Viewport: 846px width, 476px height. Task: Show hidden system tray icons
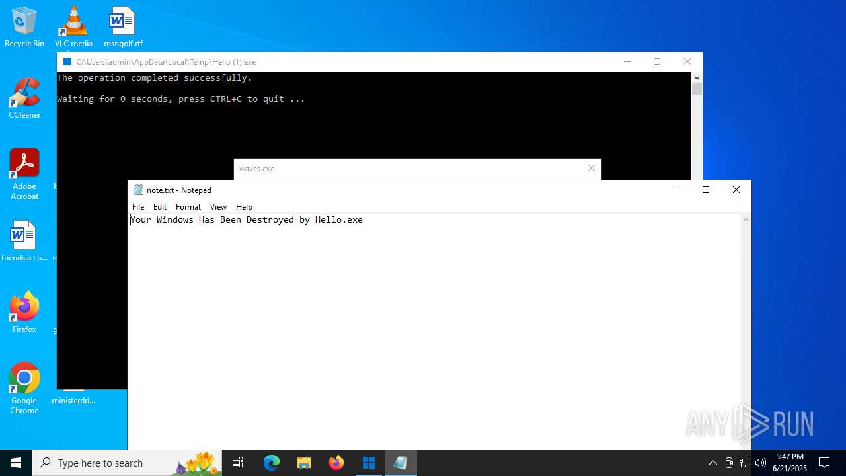click(712, 463)
